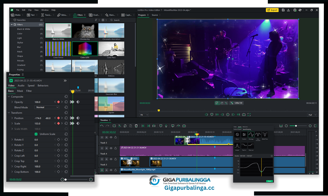328x196 pixels.
Task: Click the camera snapshot icon in Timeline toolbar
Action: 184,126
